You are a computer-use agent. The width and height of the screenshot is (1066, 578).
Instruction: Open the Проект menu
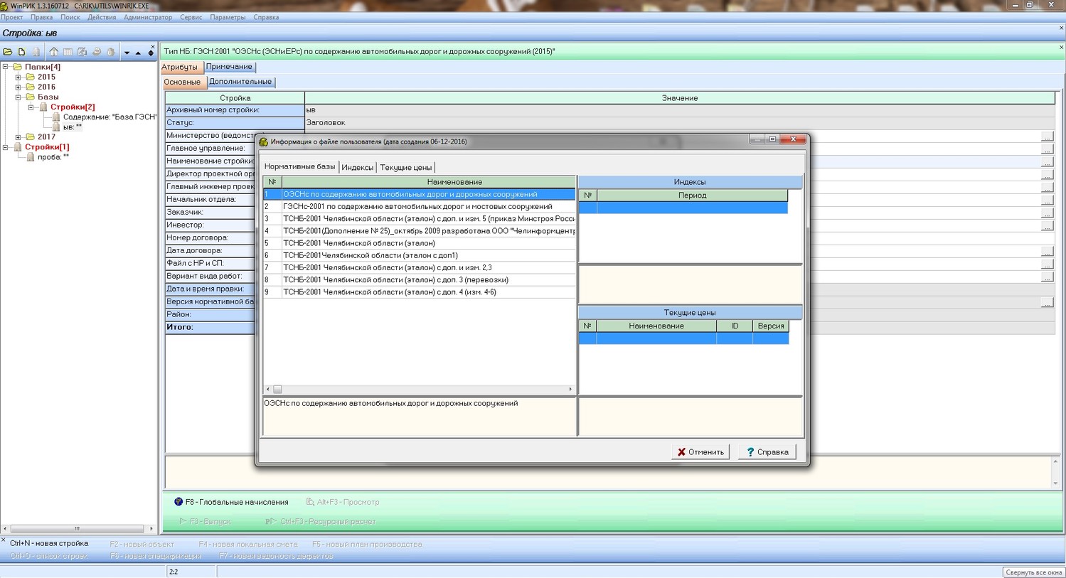tap(12, 17)
